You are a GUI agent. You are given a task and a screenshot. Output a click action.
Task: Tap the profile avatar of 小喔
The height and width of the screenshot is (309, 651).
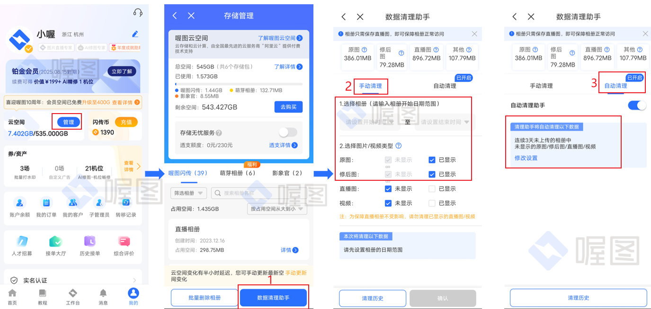19,40
